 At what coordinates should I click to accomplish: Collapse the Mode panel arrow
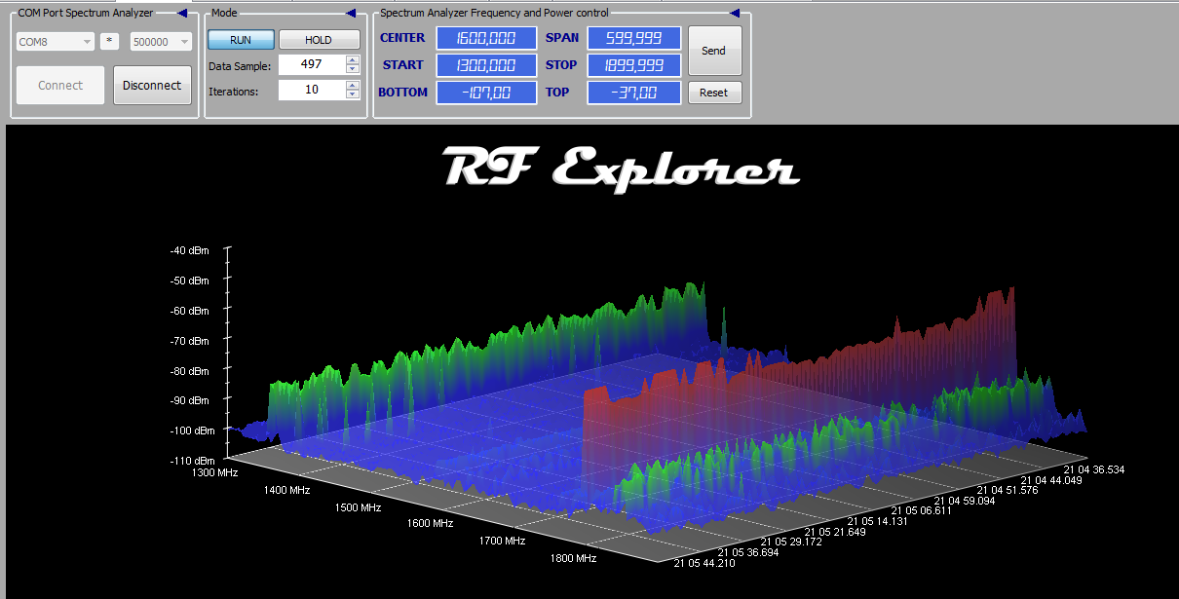pos(351,13)
